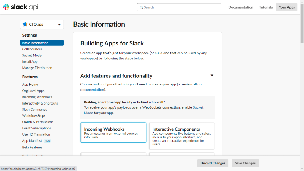Open Documentation in top navigation
This screenshot has width=304, height=171.
(240, 7)
